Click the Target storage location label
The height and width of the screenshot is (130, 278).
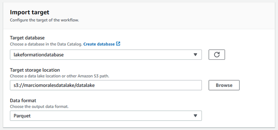35,70
